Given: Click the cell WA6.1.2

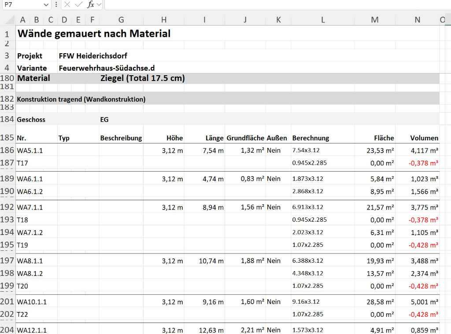Looking at the screenshot, I should point(30,192).
